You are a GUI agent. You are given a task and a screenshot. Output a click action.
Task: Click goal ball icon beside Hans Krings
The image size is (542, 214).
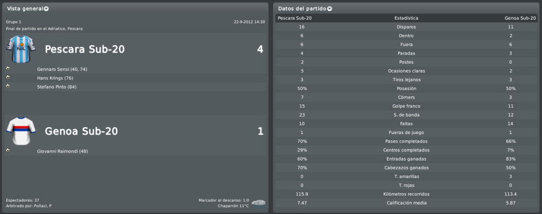8,77
